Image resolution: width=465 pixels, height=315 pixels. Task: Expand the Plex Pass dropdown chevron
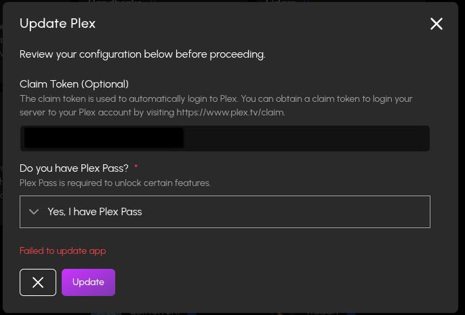[x=35, y=212]
